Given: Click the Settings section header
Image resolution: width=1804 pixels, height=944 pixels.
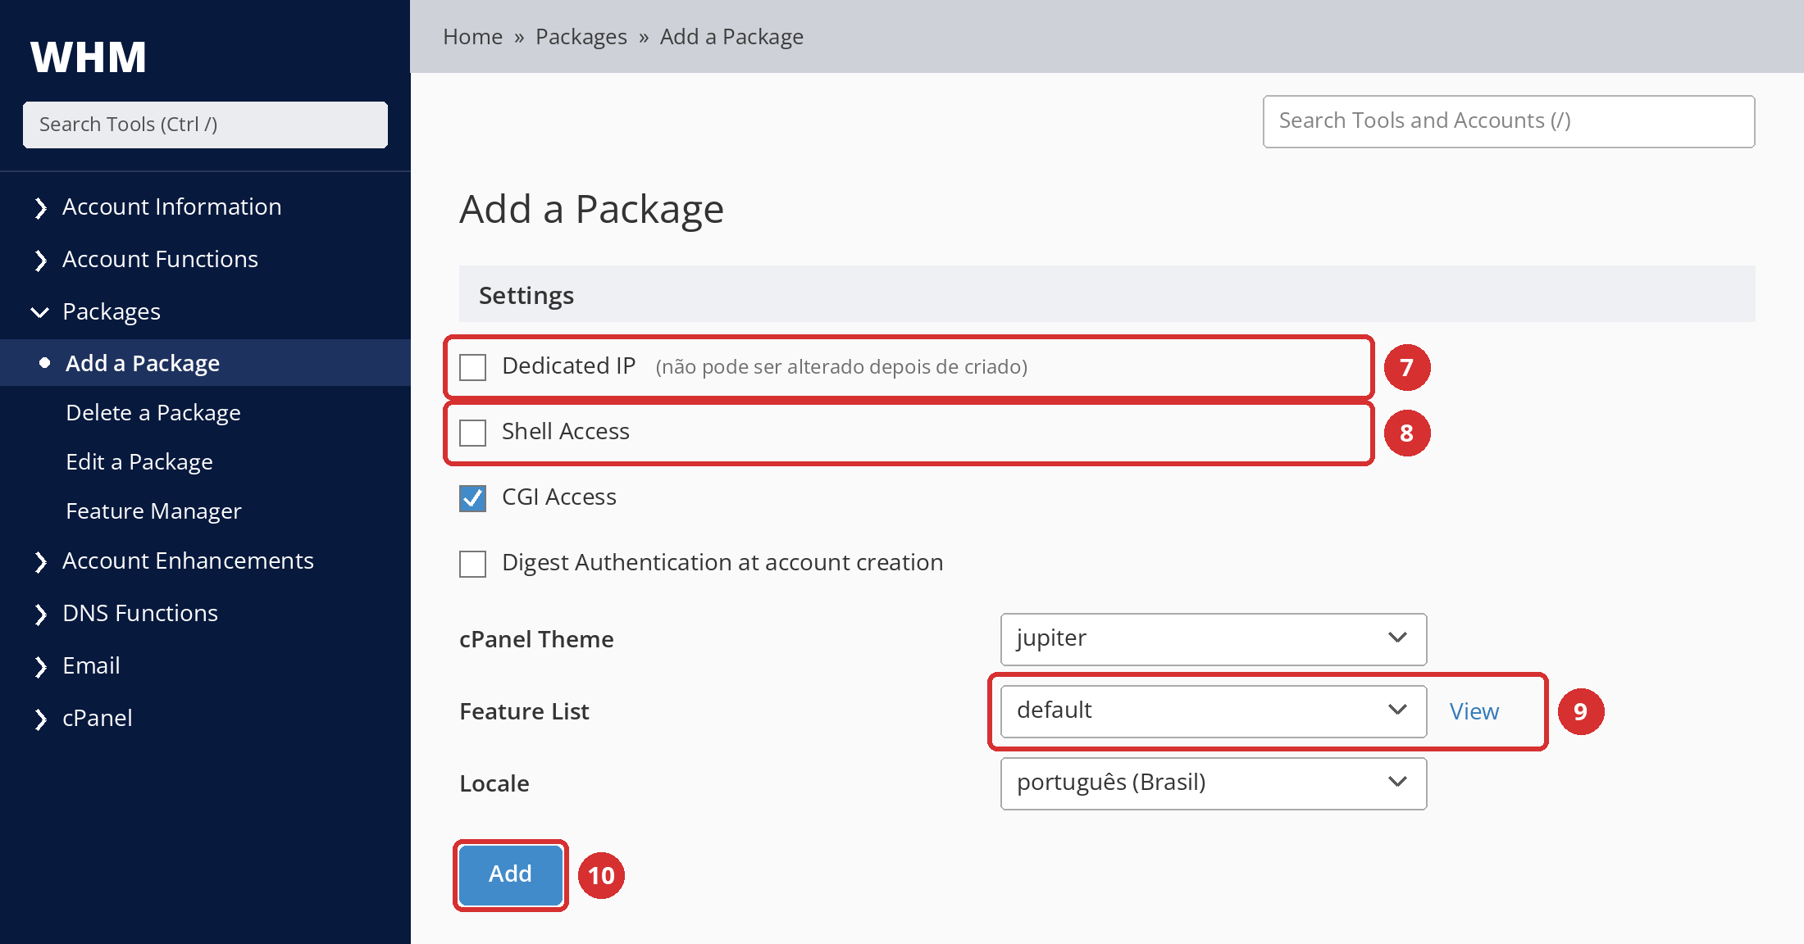Looking at the screenshot, I should coord(1107,294).
